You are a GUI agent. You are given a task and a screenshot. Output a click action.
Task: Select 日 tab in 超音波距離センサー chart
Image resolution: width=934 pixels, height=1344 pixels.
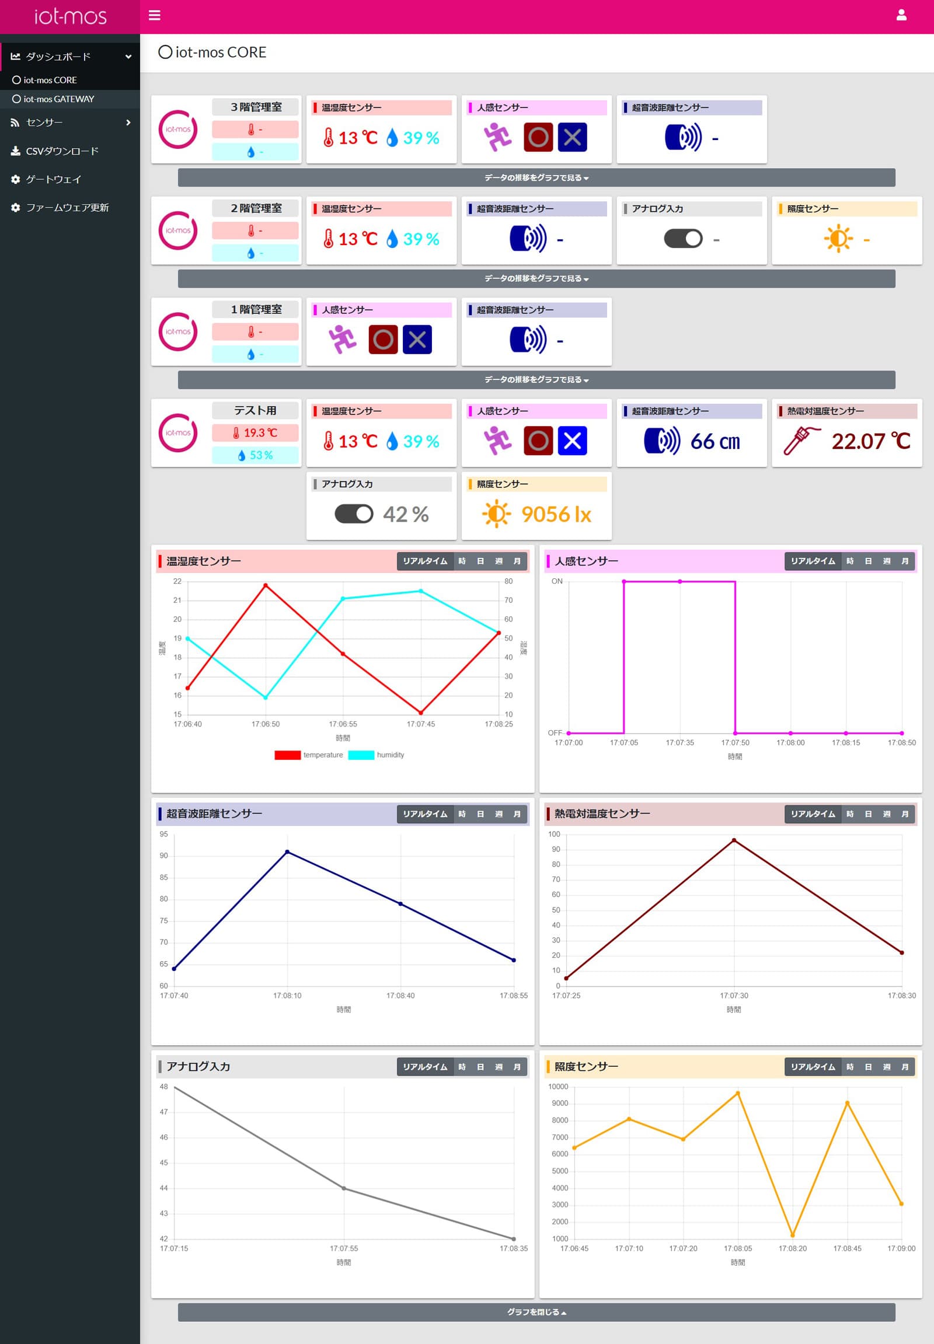480,814
